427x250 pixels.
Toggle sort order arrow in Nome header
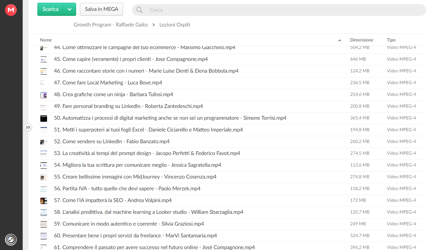[x=340, y=40]
